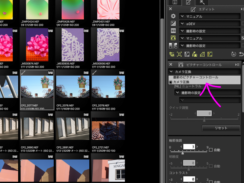Screen dimensions: 244x183
Task: Open the info tab icon
Action: [x=175, y=2]
